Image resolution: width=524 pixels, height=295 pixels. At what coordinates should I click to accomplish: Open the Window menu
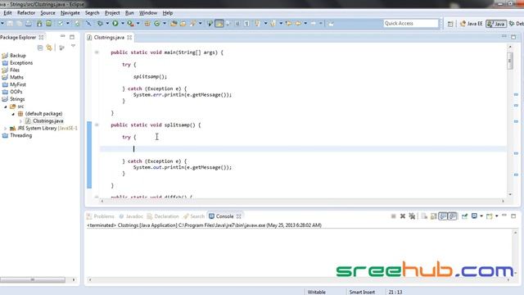coord(148,13)
